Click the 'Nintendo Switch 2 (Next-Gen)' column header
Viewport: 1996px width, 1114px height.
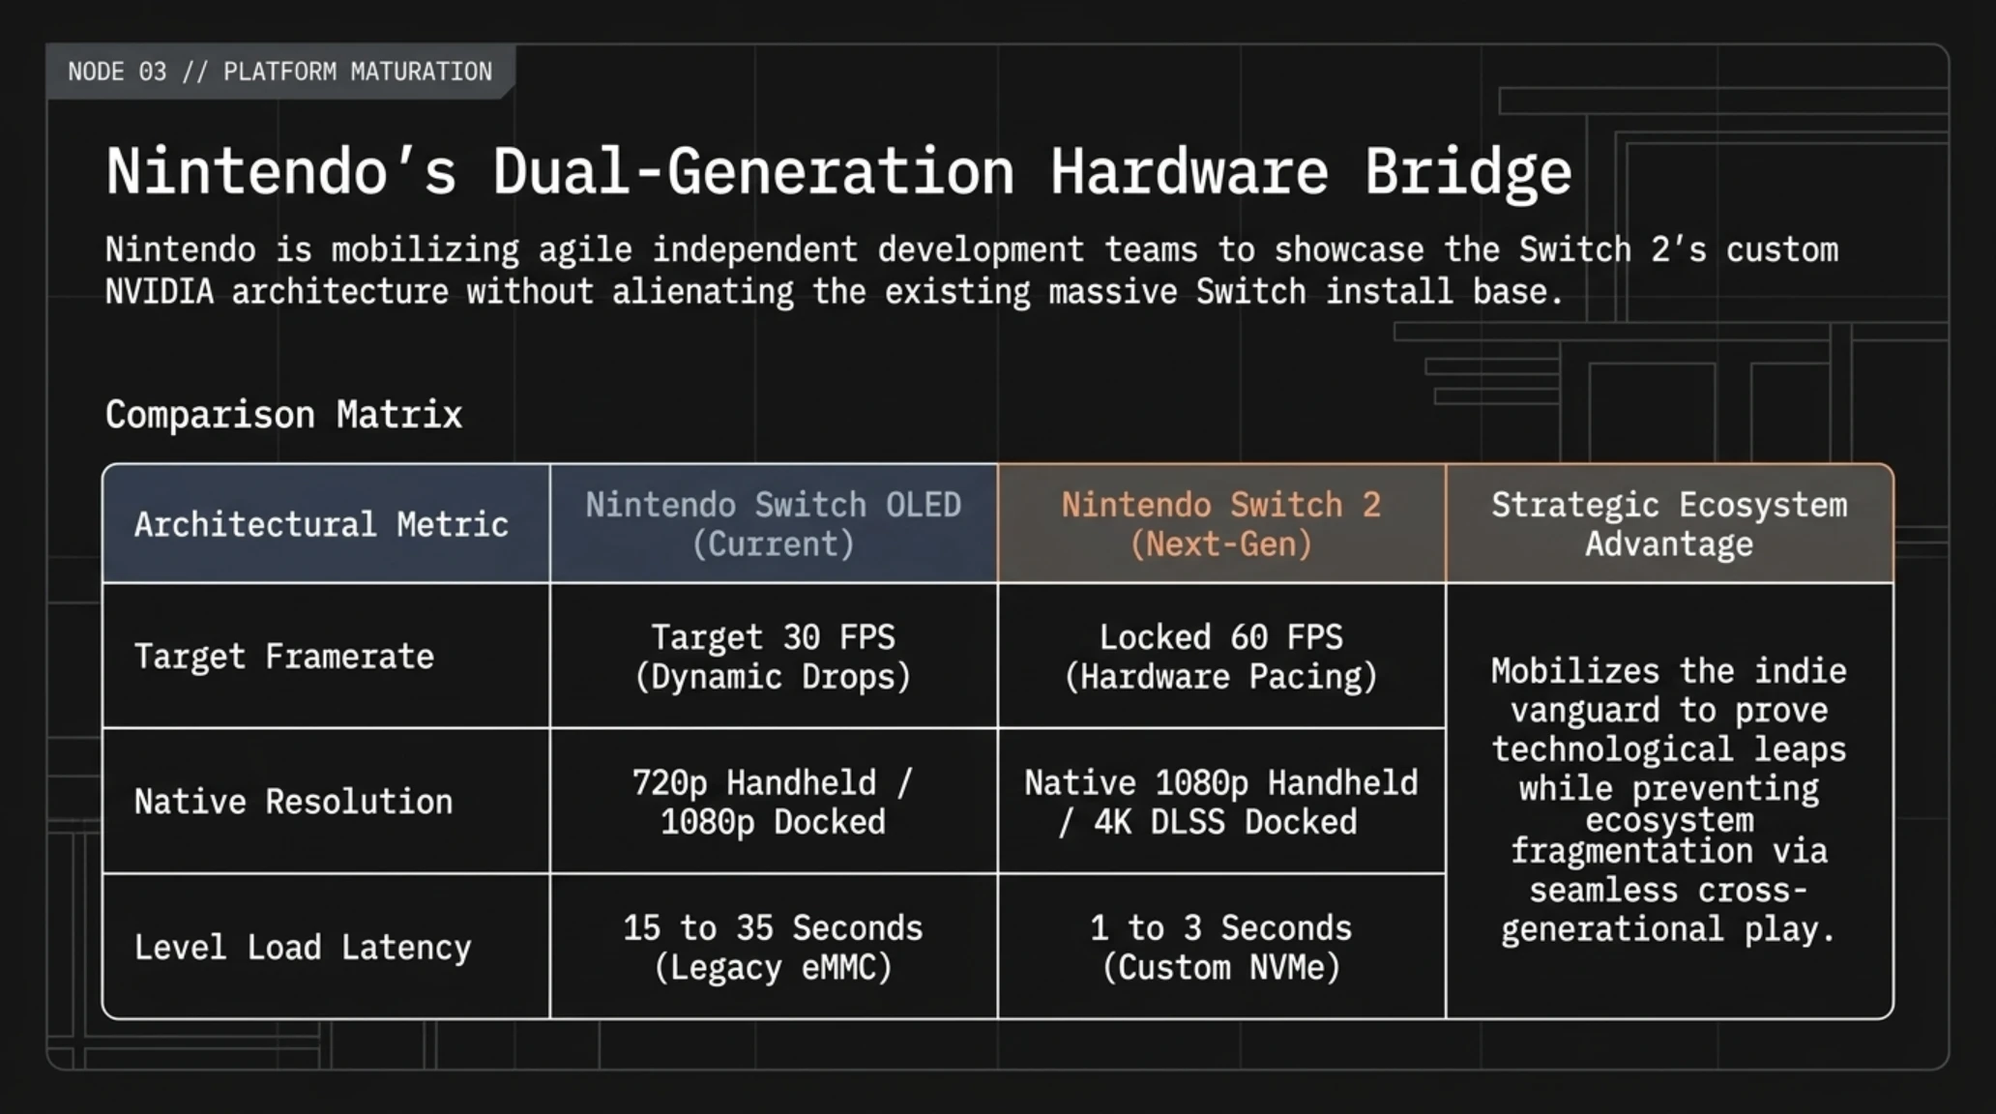point(1221,523)
